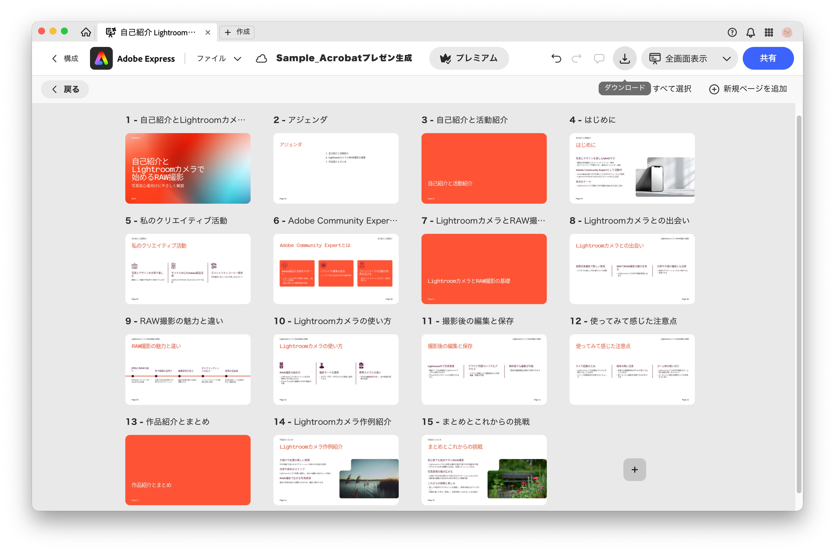The width and height of the screenshot is (835, 553).
Task: Open the apps grid icon
Action: coord(769,32)
